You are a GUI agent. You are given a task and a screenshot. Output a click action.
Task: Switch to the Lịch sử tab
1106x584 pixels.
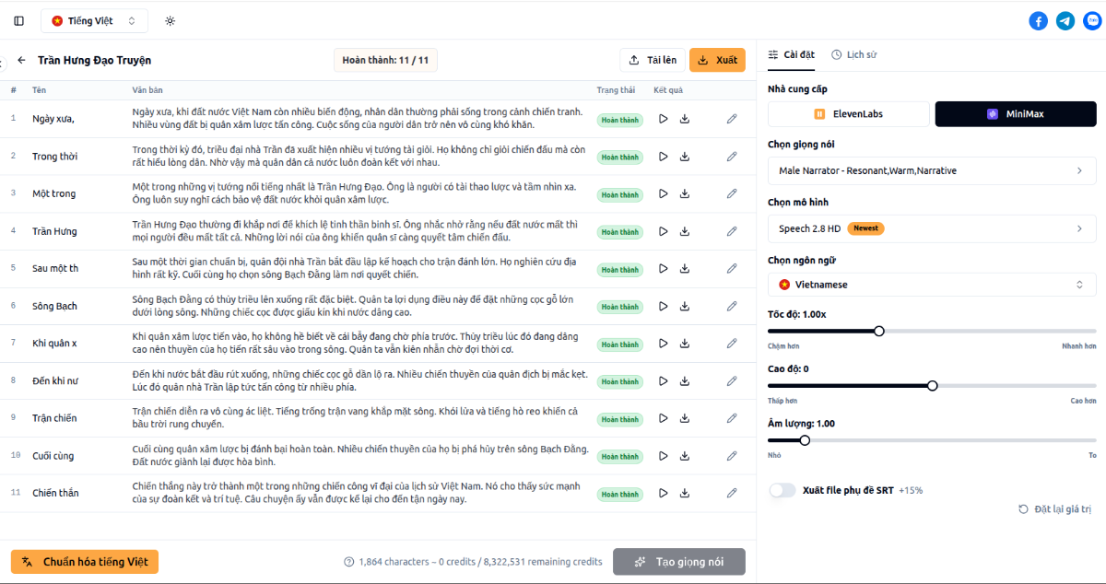(853, 55)
